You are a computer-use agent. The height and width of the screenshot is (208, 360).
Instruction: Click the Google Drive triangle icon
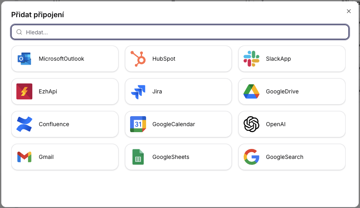251,91
